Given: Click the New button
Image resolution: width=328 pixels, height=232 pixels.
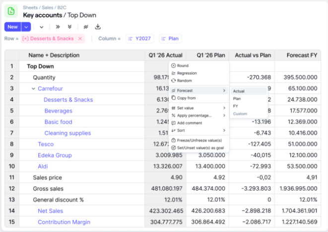Looking at the screenshot, I should click(12, 27).
